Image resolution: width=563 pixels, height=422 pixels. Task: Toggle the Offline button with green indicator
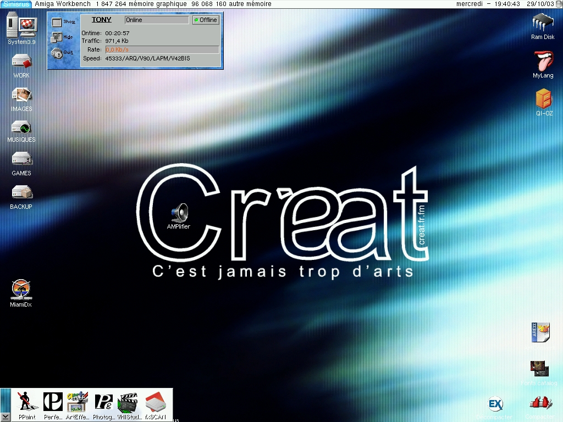[205, 20]
